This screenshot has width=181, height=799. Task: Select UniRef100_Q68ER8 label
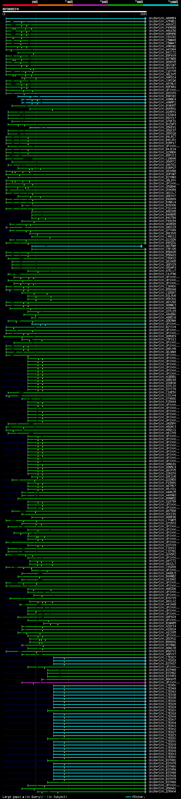click(x=162, y=224)
